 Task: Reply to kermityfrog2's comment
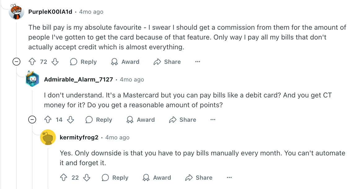pos(115,178)
